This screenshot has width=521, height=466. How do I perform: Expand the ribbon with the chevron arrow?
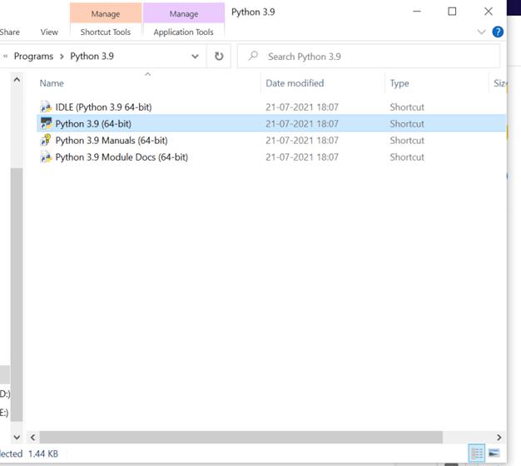(x=481, y=32)
